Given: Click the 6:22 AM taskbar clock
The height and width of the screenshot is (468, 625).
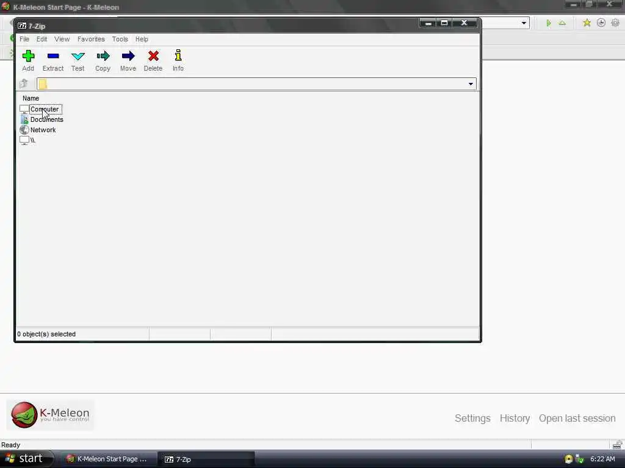Looking at the screenshot, I should 602,459.
